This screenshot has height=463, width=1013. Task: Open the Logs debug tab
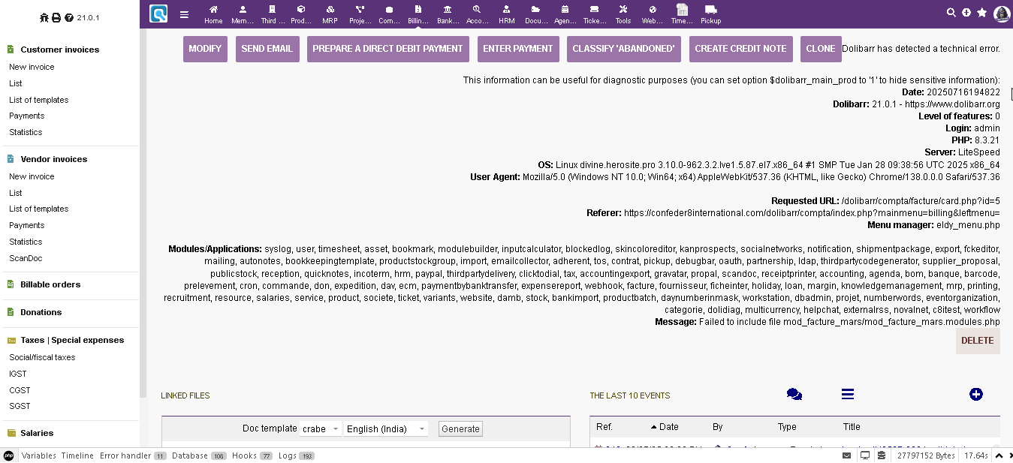click(x=296, y=455)
